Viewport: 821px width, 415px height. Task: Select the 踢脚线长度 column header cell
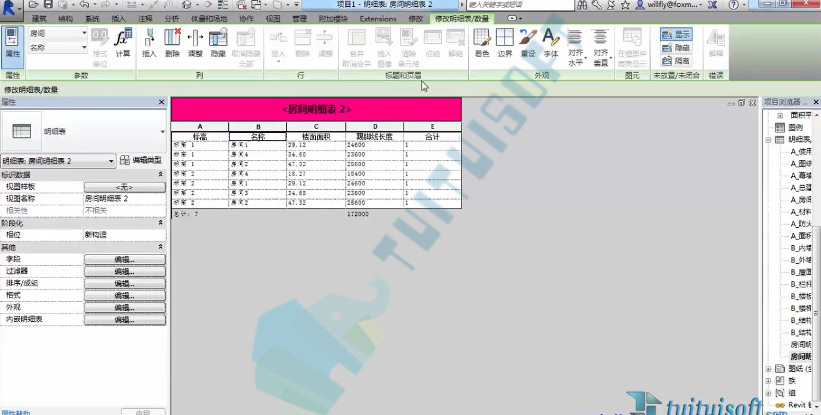tap(374, 136)
